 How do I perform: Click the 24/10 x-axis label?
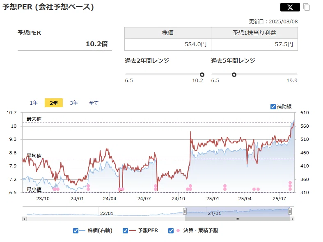click(179, 199)
